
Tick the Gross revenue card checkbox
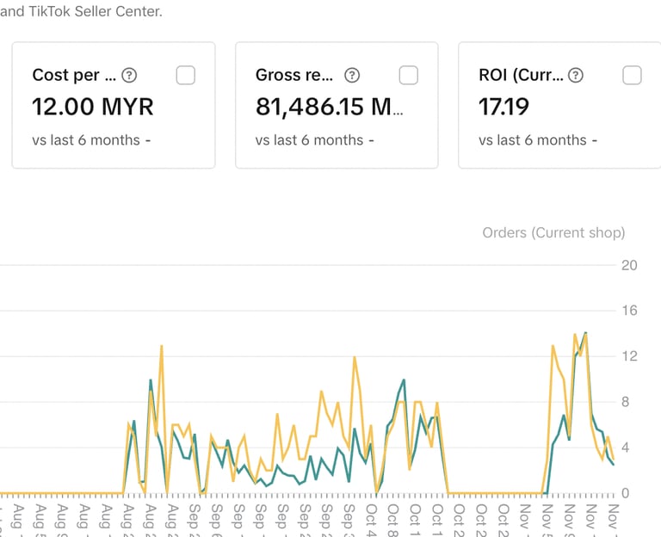(x=409, y=76)
